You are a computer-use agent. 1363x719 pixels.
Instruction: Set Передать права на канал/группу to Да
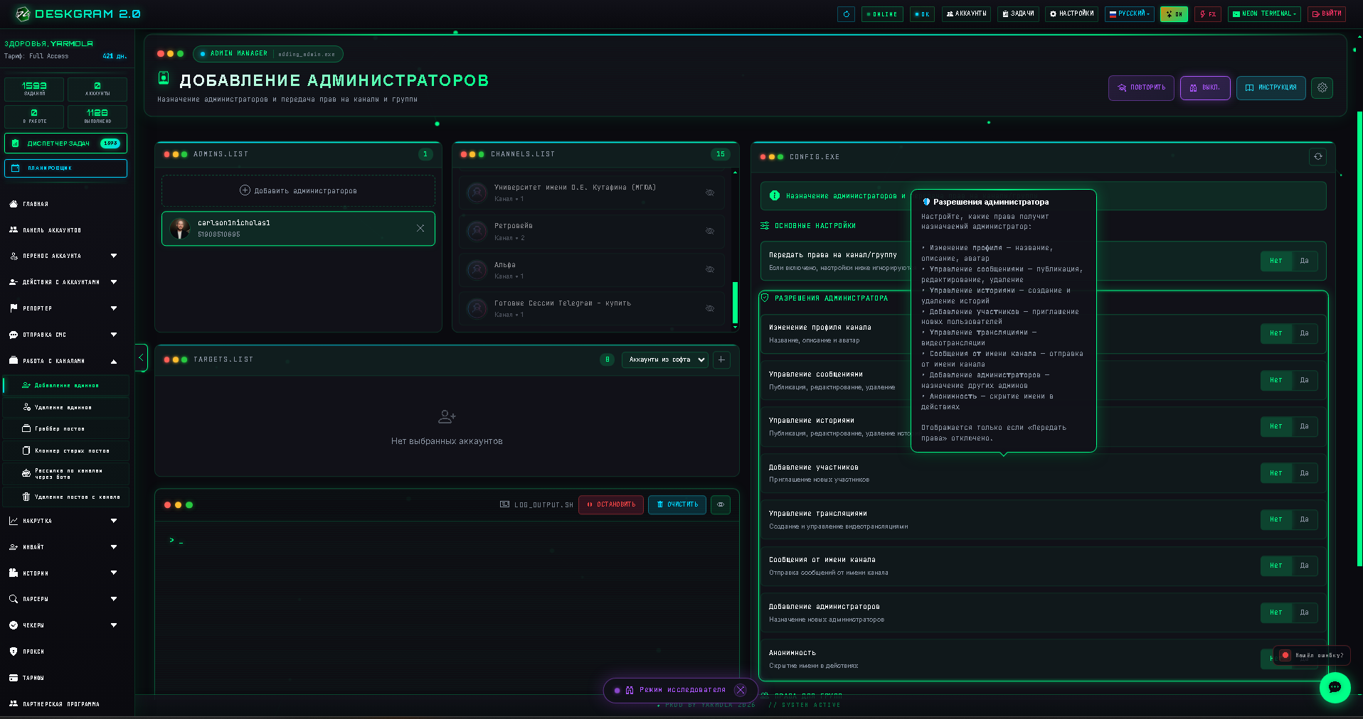[1304, 261]
